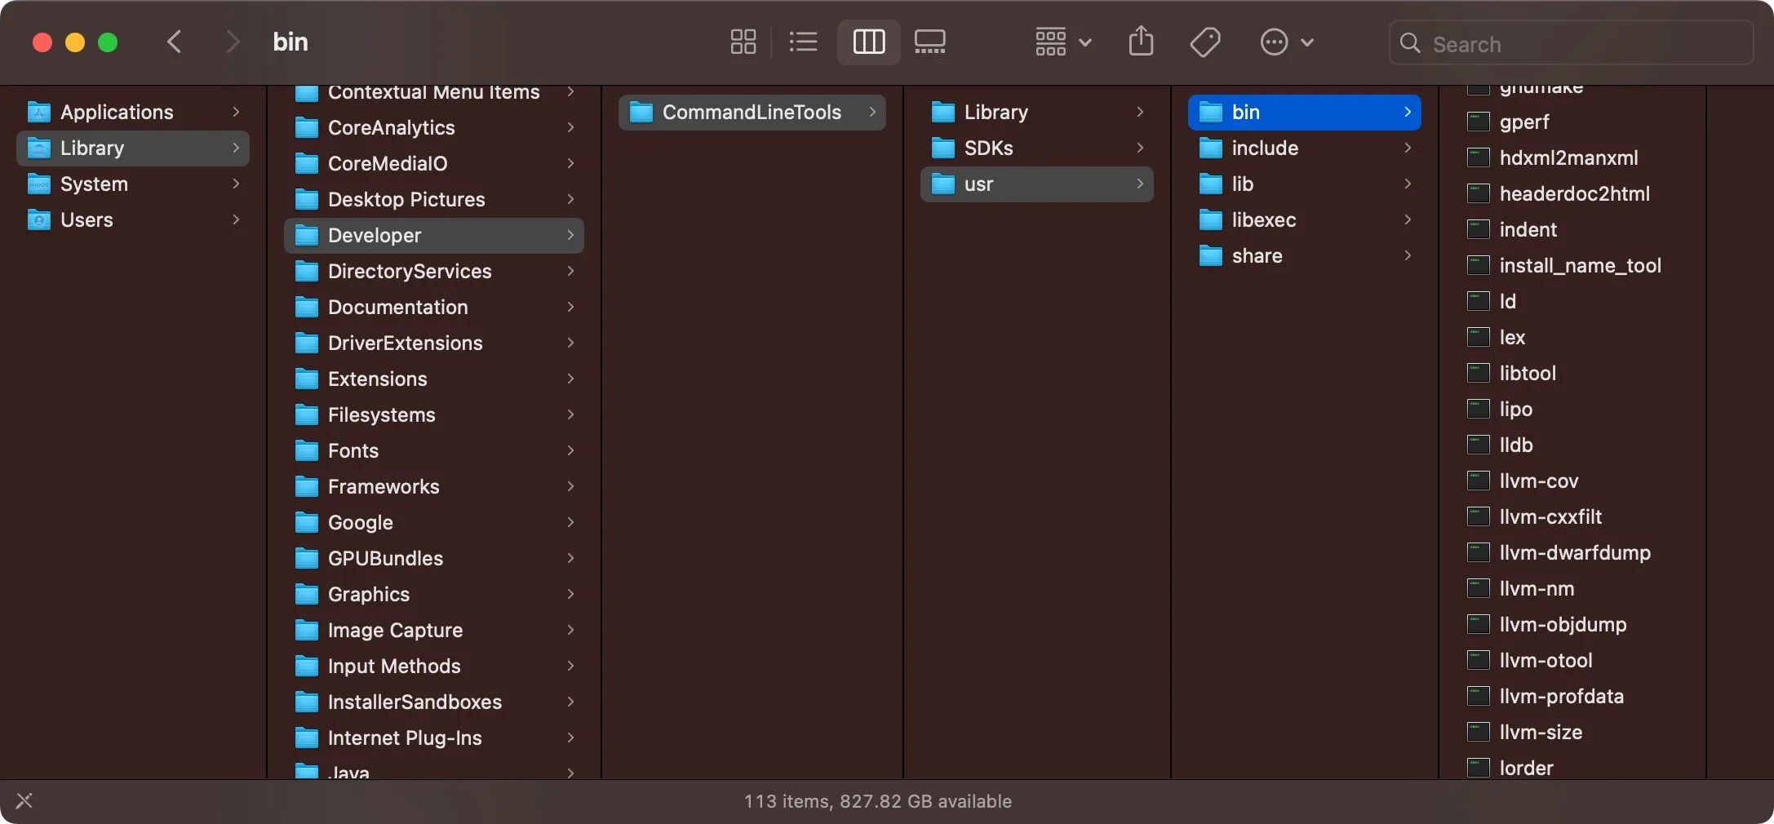
Task: Navigate back using the back arrow
Action: point(173,42)
